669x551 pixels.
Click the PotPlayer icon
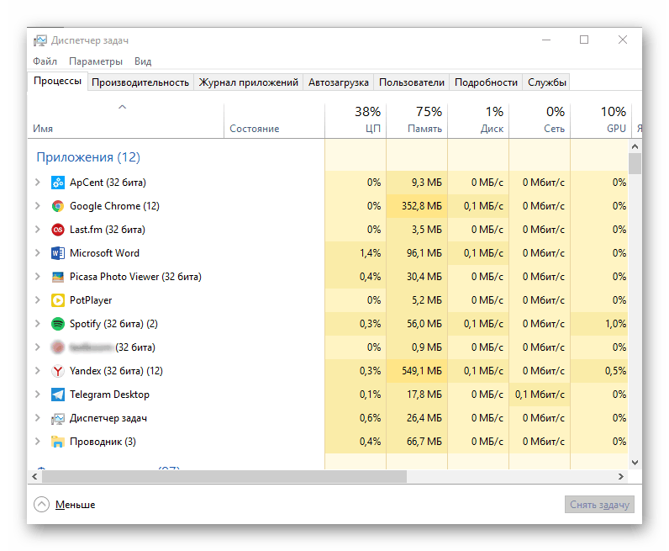click(58, 300)
